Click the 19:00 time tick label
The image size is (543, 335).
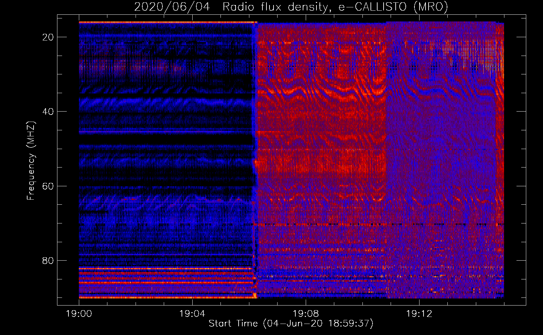click(x=79, y=314)
